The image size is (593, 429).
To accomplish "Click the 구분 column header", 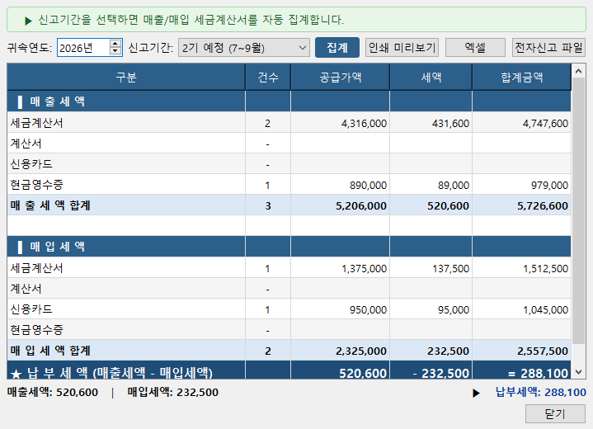I will tap(126, 78).
